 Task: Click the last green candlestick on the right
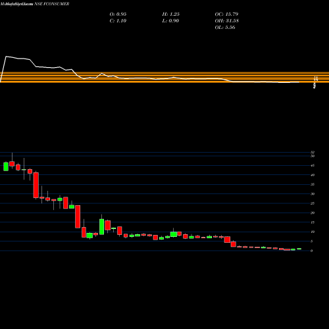pos(299,249)
